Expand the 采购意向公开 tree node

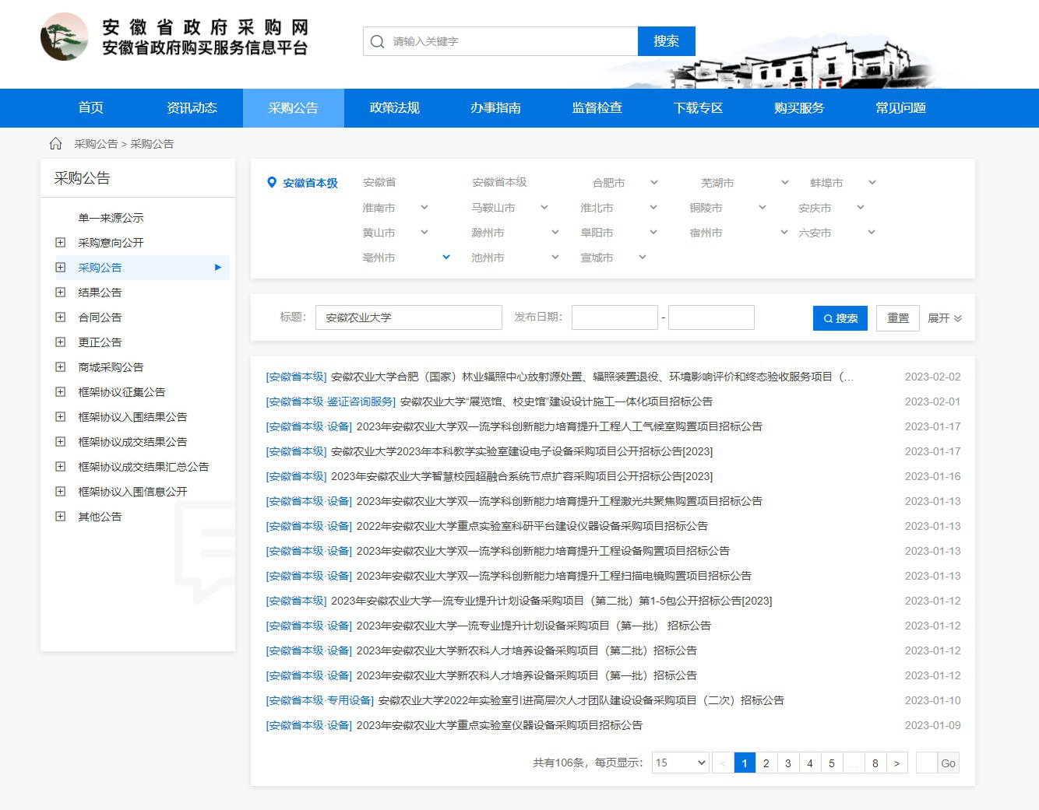pos(61,243)
